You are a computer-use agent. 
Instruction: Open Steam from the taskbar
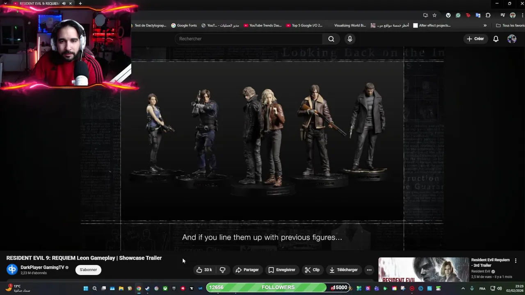point(147,288)
